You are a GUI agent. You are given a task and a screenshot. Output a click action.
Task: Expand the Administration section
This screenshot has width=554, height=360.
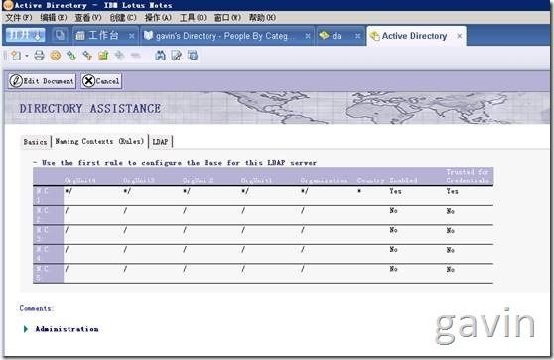(x=26, y=329)
